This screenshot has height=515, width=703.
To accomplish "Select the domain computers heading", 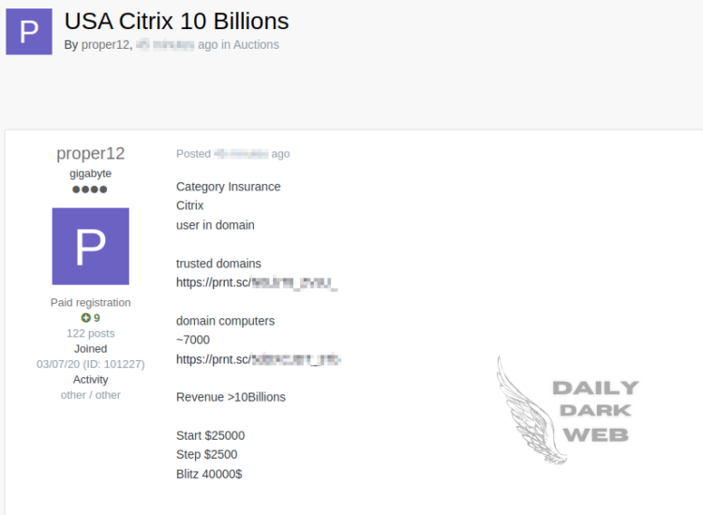I will pos(225,321).
